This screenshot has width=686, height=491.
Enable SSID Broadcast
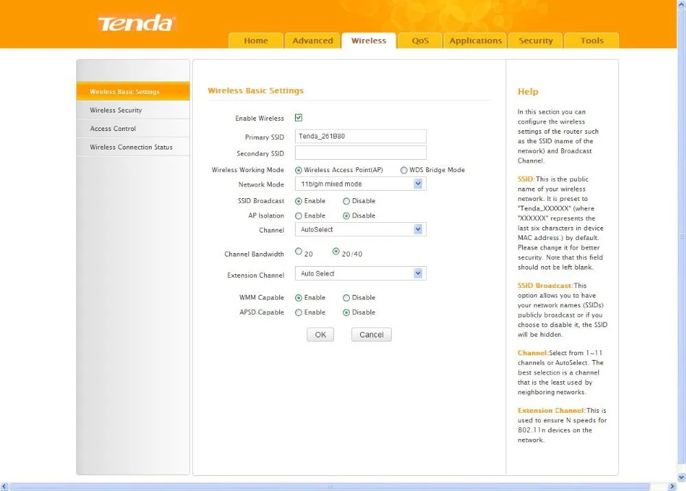pos(298,201)
